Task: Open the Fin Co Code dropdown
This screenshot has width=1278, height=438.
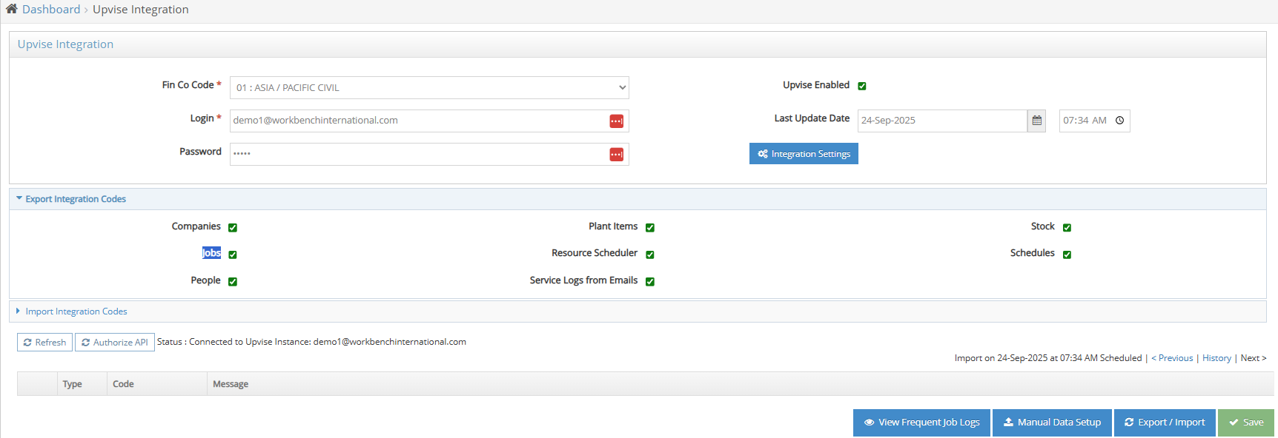Action: 429,87
